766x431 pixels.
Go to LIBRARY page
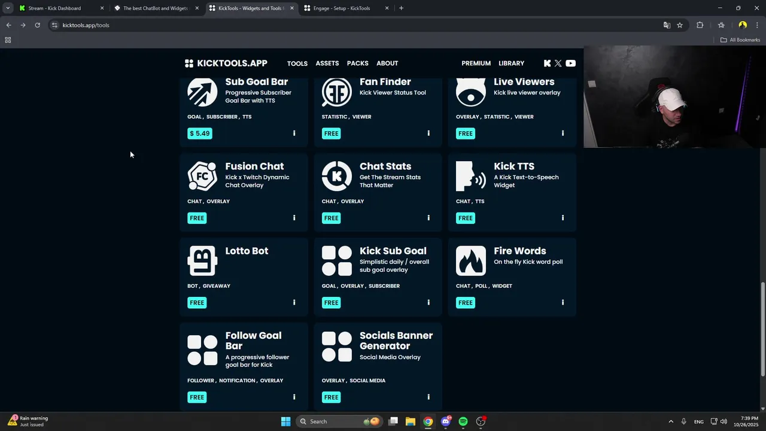coord(512,63)
